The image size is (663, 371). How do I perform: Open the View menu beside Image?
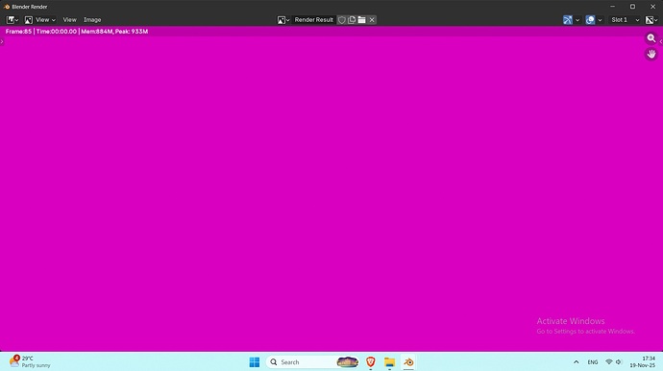point(70,20)
